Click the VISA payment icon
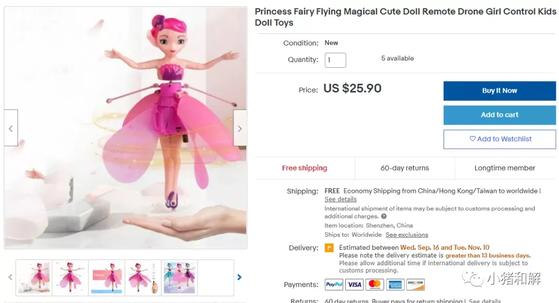 [355, 284]
